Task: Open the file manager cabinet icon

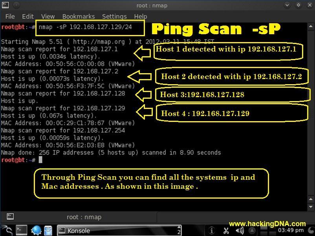Action: [48, 230]
